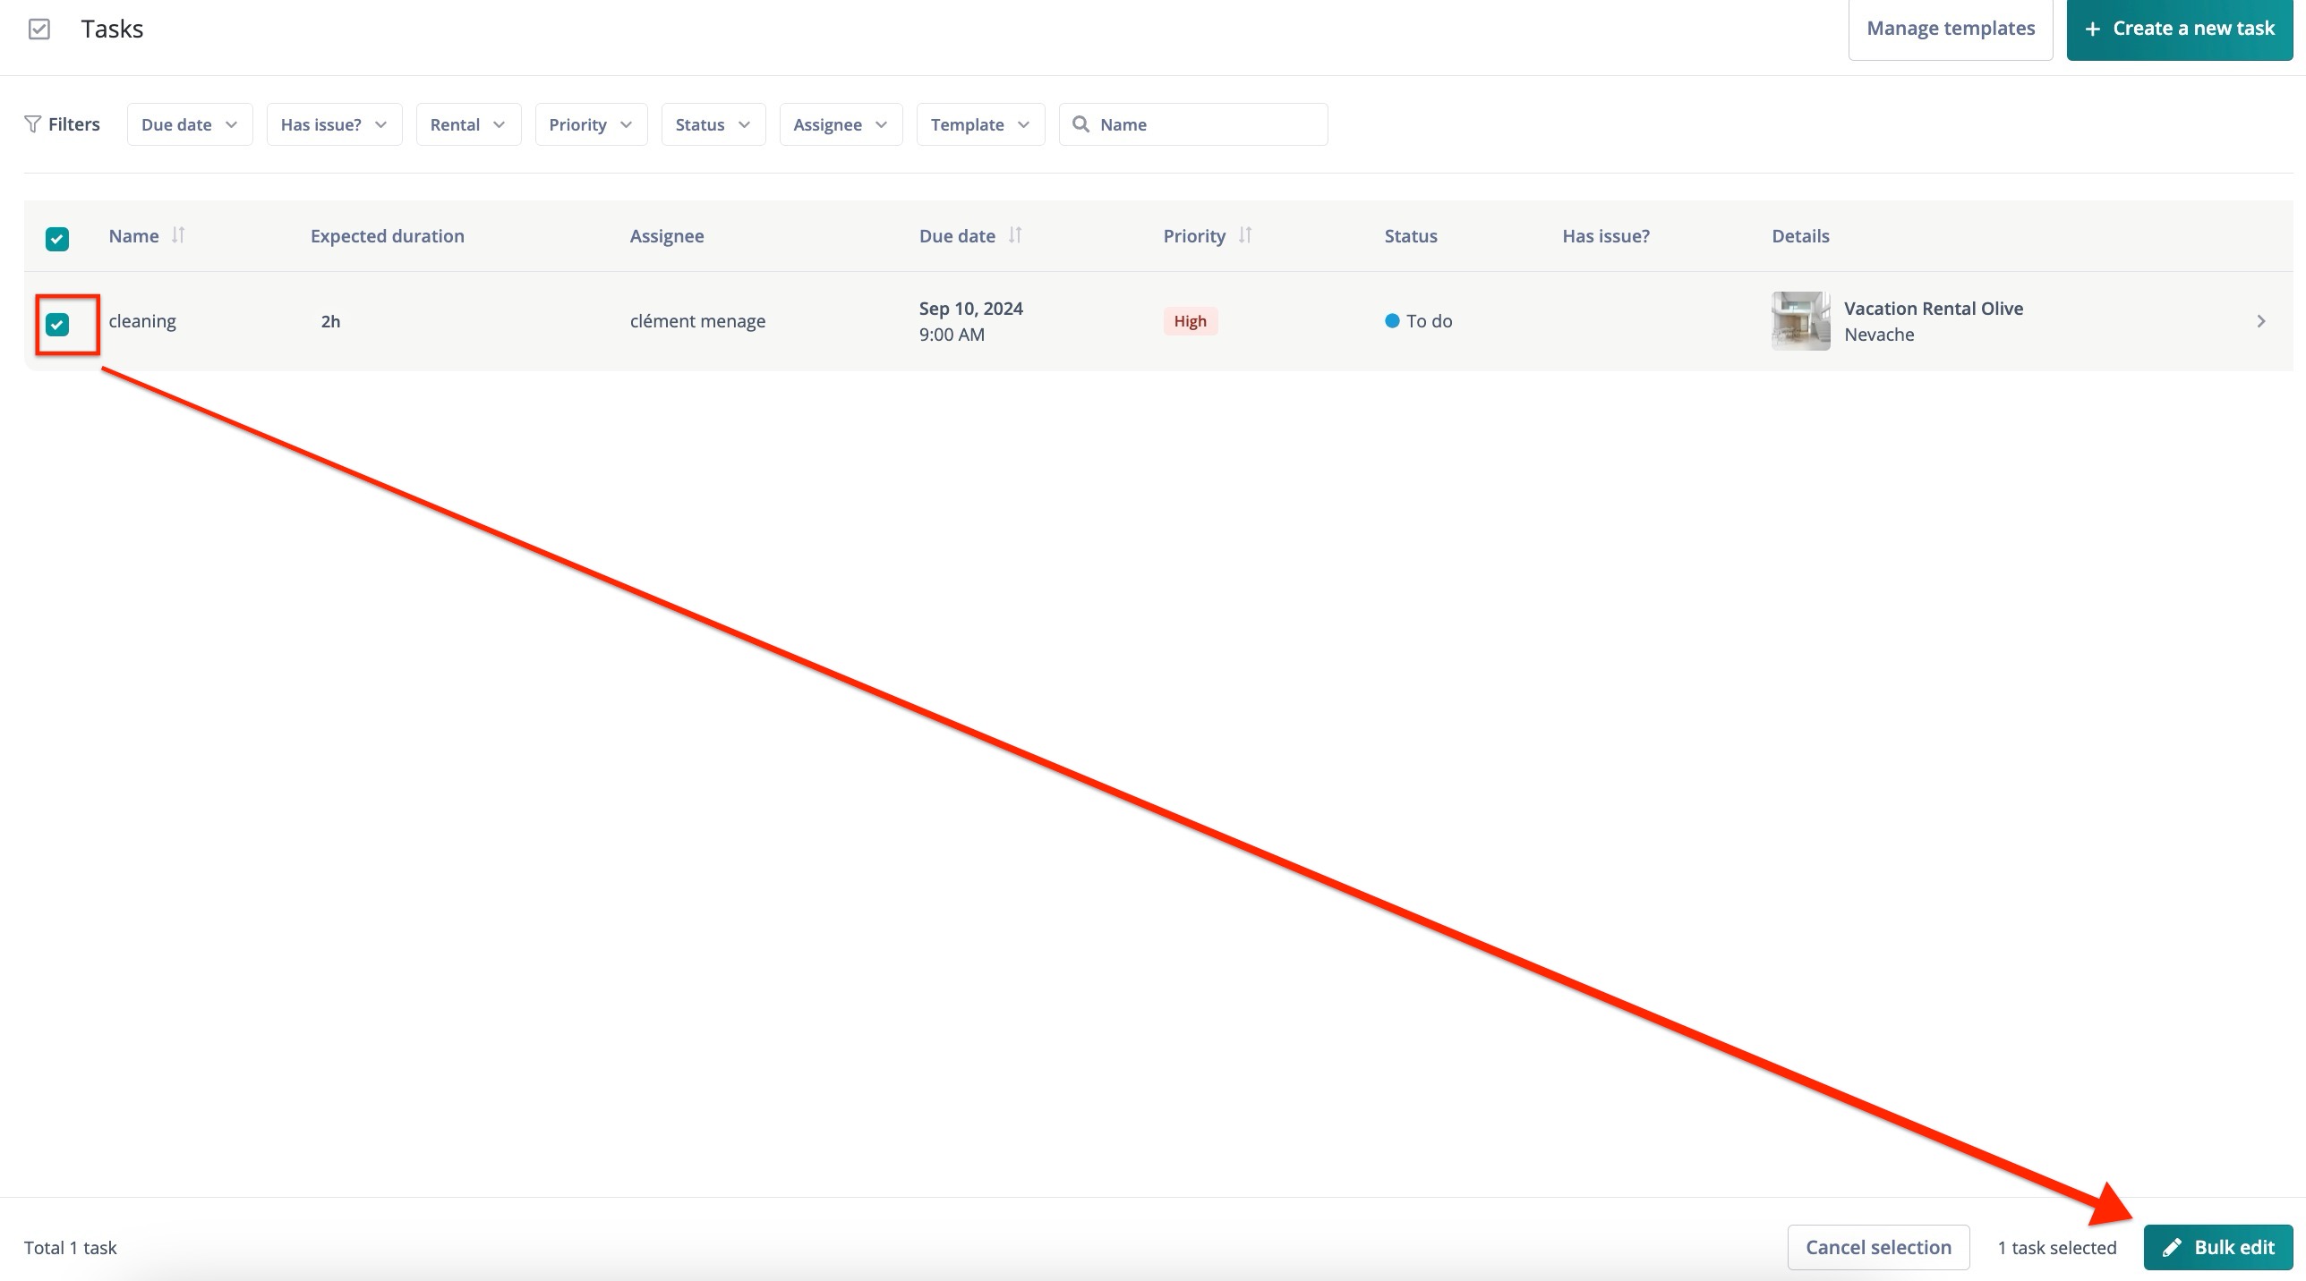Open the Template filter dropdown
Viewport: 2306px width, 1281px height.
click(980, 124)
